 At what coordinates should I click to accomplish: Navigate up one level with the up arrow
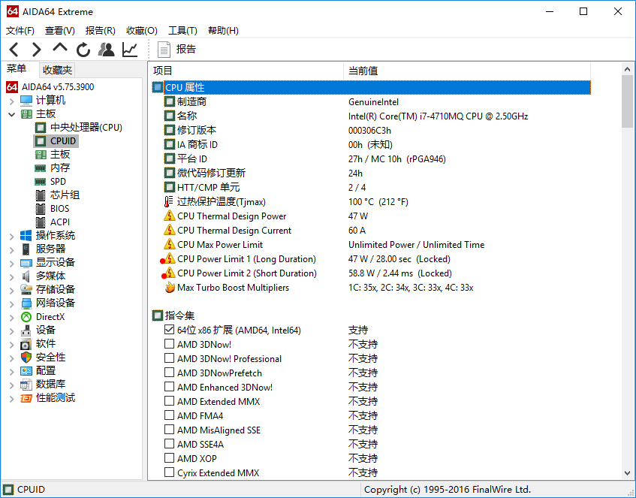[60, 48]
